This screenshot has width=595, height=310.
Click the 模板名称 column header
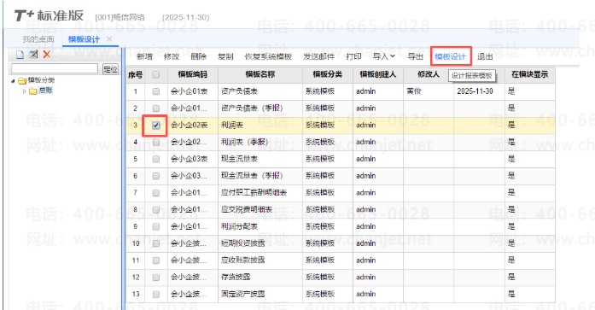(x=260, y=74)
